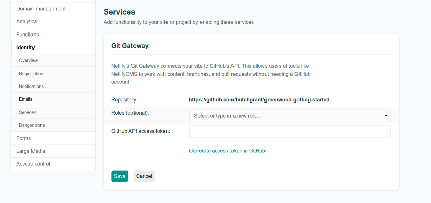
Task: Select Emails subsection
Action: [x=53, y=99]
